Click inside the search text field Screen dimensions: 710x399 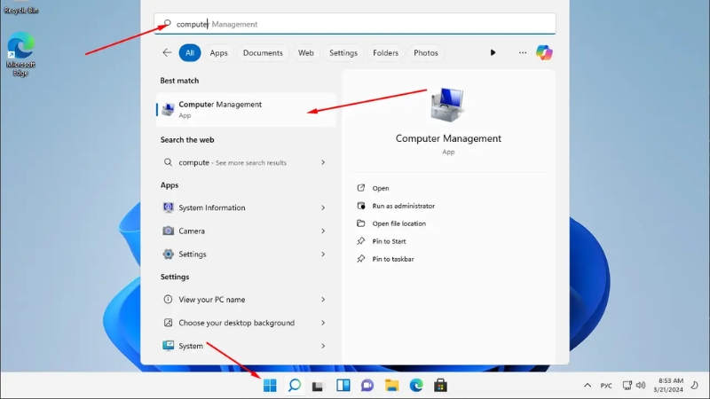click(x=354, y=24)
